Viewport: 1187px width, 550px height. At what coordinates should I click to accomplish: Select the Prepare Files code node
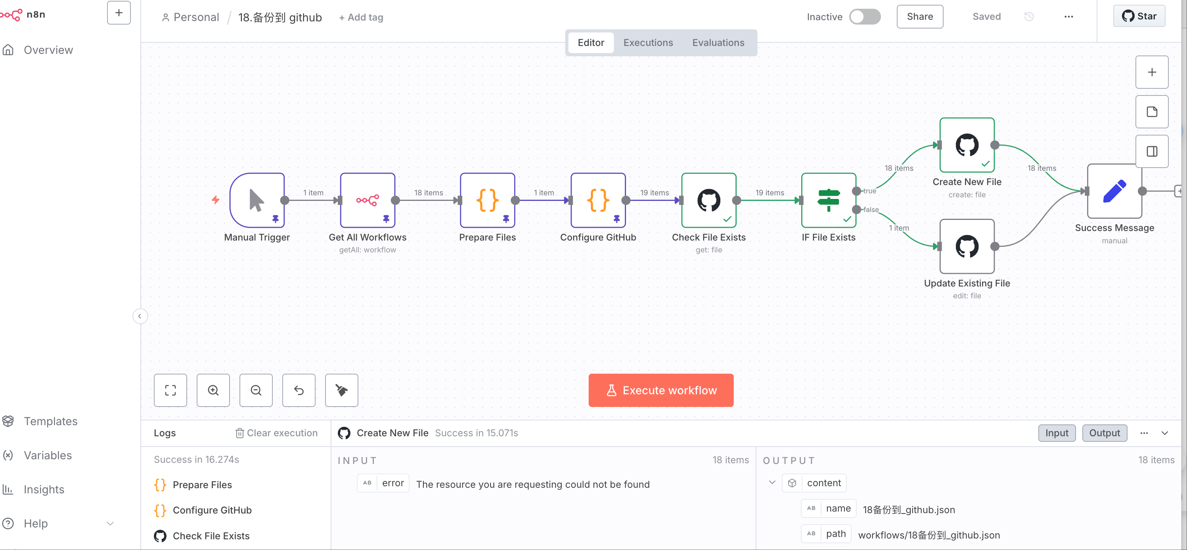487,200
